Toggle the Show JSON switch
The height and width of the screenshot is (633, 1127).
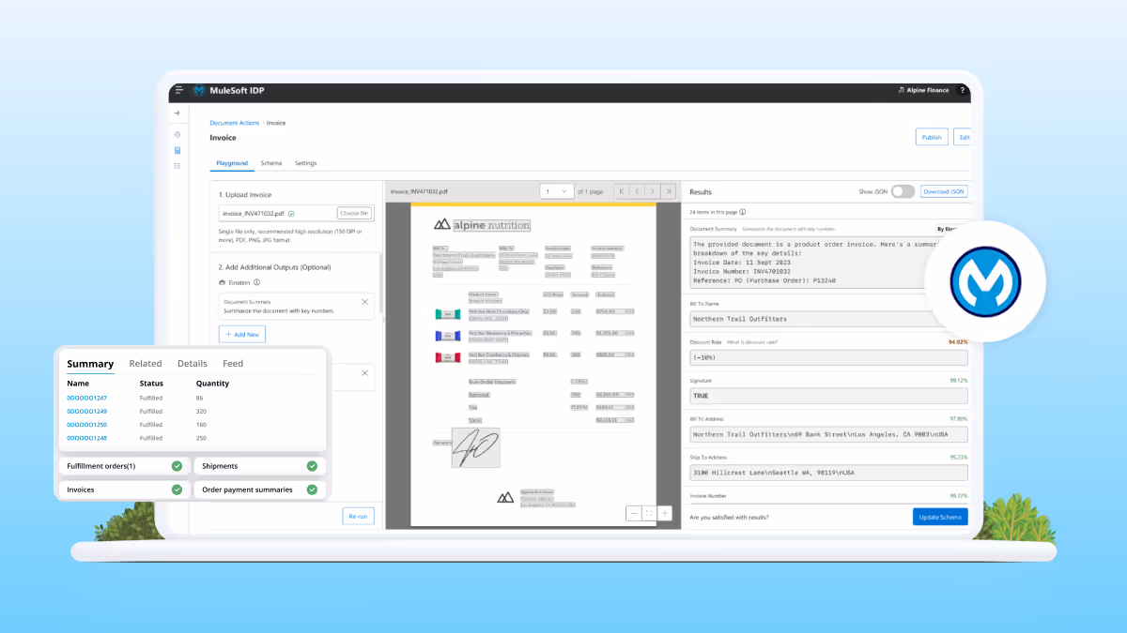pos(903,191)
